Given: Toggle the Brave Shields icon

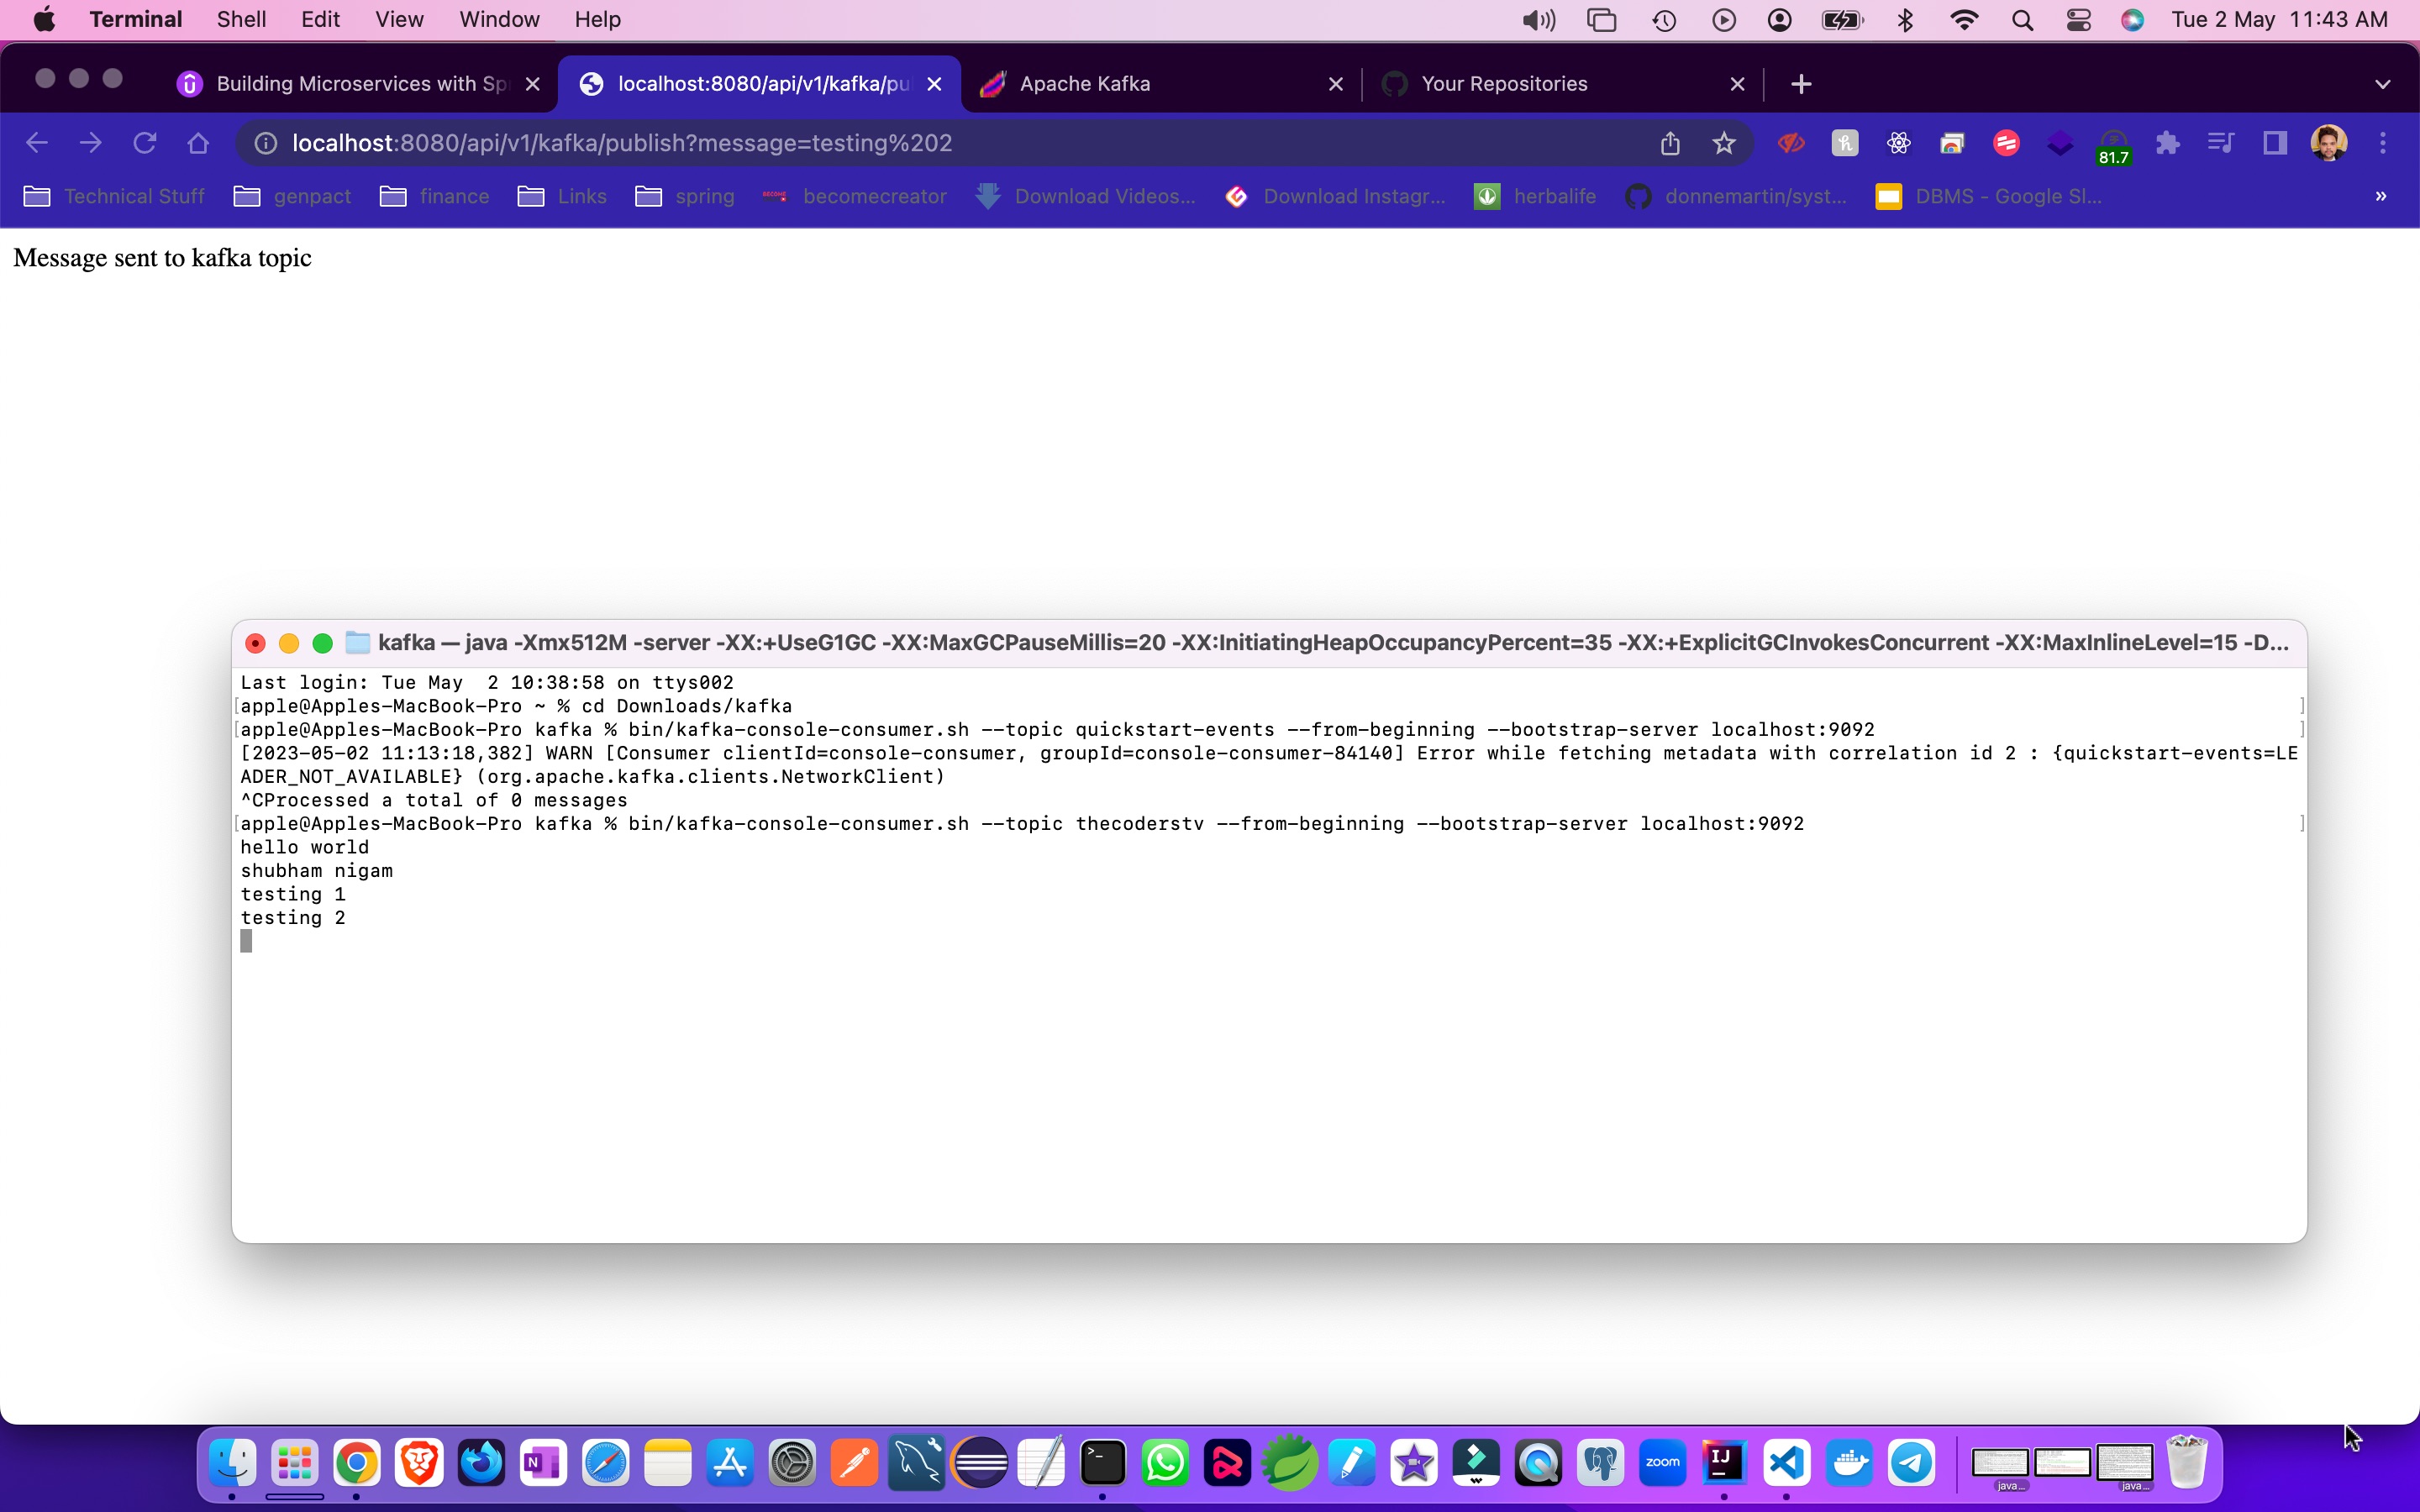Looking at the screenshot, I should (x=1792, y=143).
